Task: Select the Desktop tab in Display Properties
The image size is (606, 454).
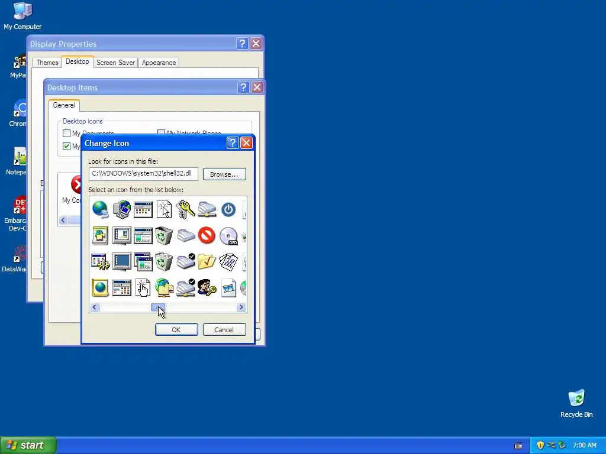Action: [78, 61]
